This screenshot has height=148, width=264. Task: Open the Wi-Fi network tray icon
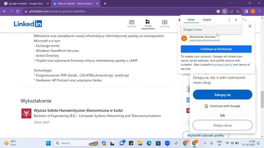[227, 143]
